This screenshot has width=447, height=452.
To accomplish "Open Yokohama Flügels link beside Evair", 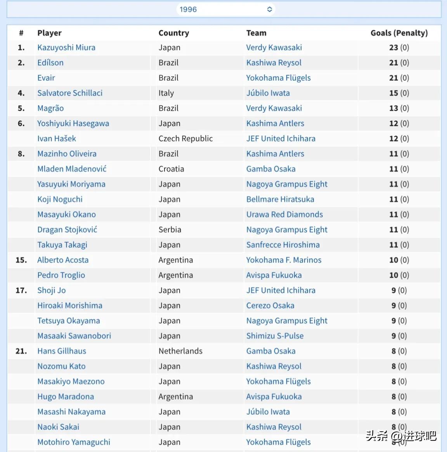I will coord(278,78).
